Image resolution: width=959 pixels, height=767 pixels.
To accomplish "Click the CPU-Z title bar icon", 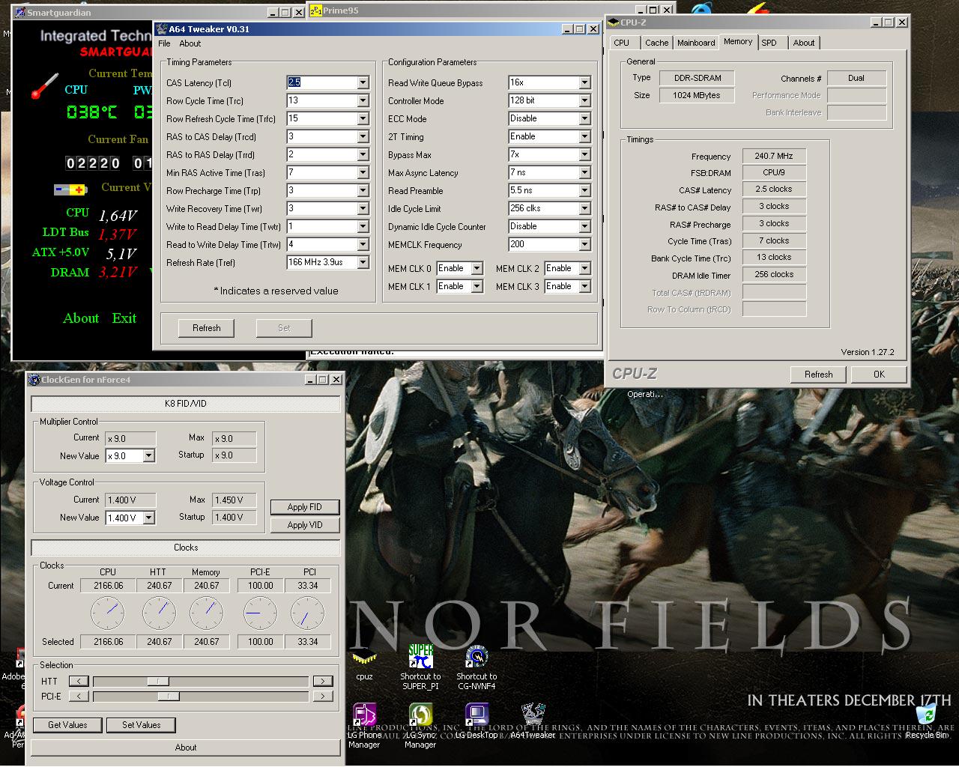I will (x=614, y=22).
